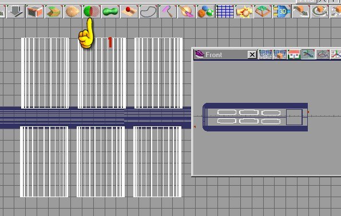The height and width of the screenshot is (216, 341).
Task: Toggle the blue grid icon
Action: [225, 11]
